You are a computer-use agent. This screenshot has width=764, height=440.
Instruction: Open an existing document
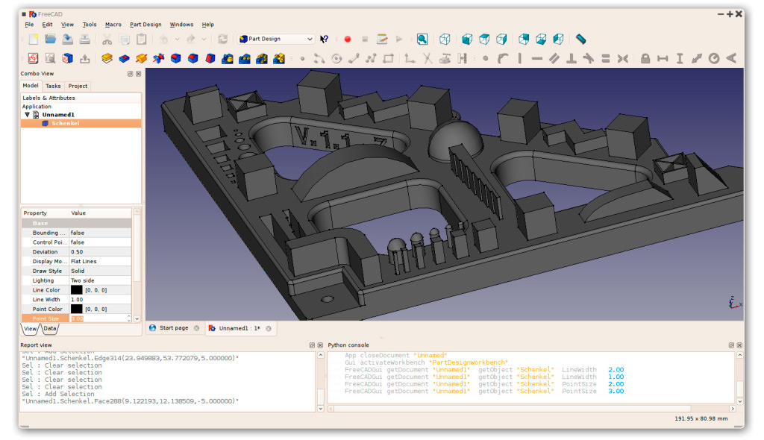(x=51, y=39)
